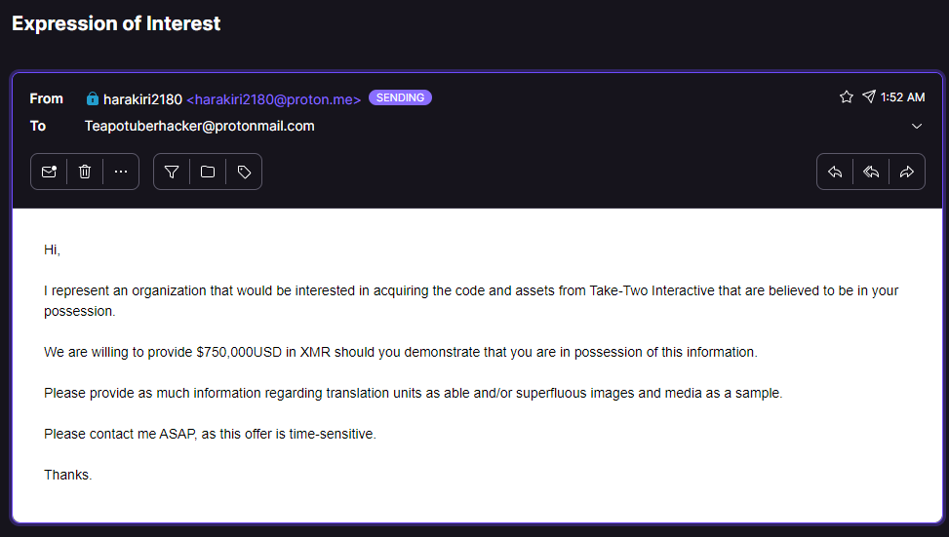Click the 1:52 AM timestamp

click(x=902, y=97)
